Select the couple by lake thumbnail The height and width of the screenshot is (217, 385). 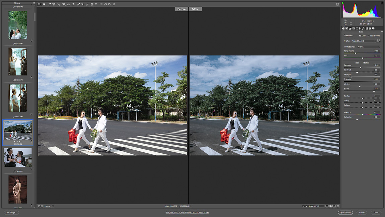[x=18, y=25]
